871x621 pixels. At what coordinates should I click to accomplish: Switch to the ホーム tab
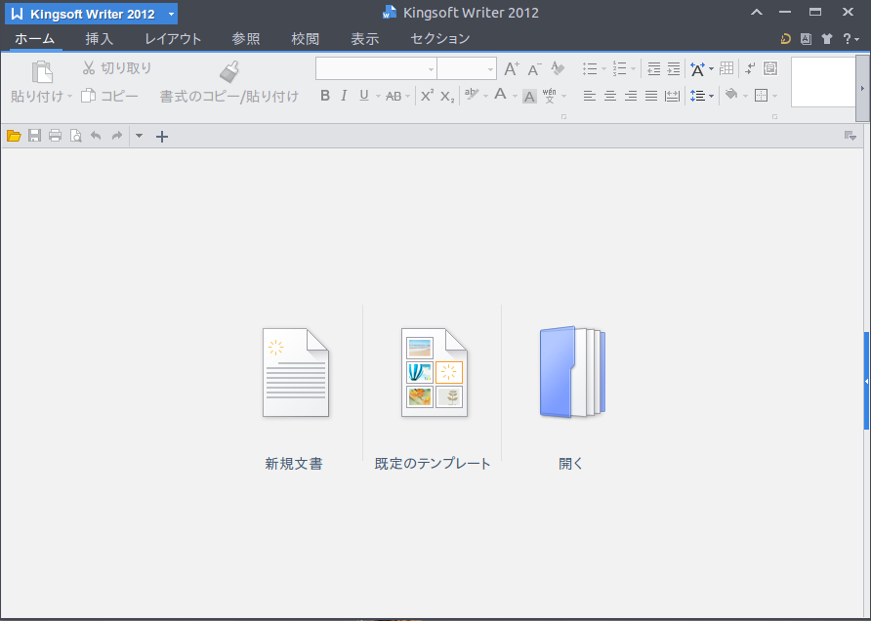[x=34, y=39]
